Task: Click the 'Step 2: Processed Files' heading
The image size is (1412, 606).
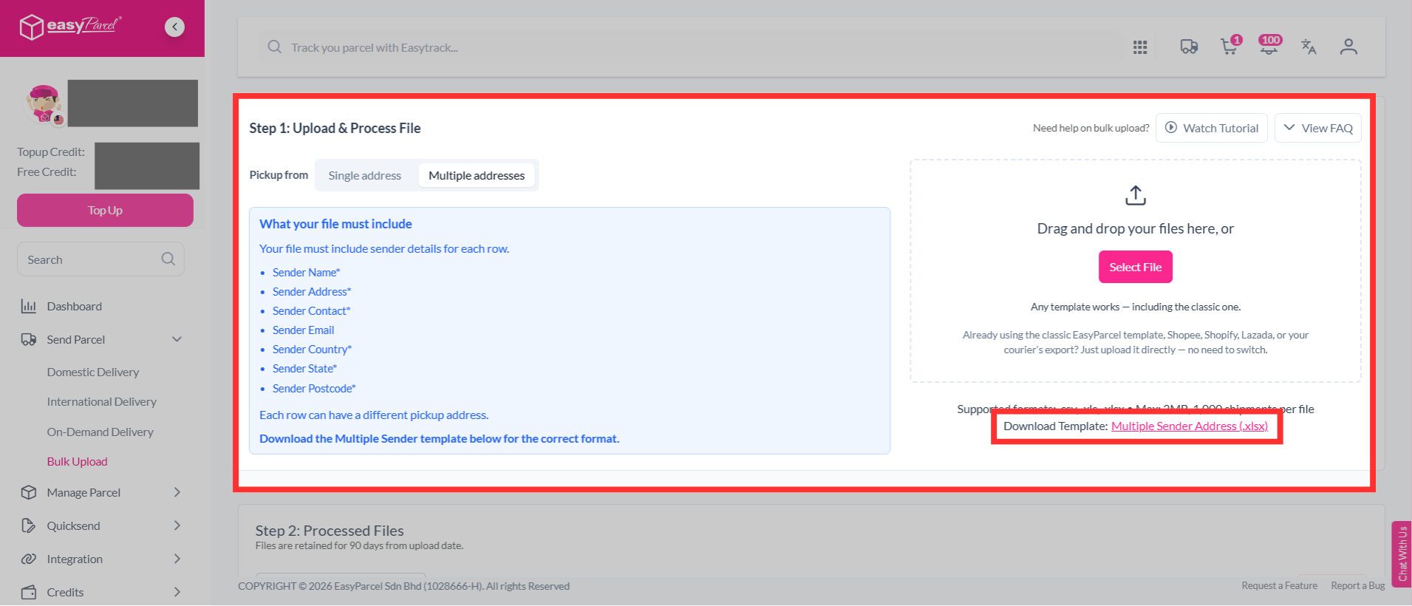Action: pos(330,531)
